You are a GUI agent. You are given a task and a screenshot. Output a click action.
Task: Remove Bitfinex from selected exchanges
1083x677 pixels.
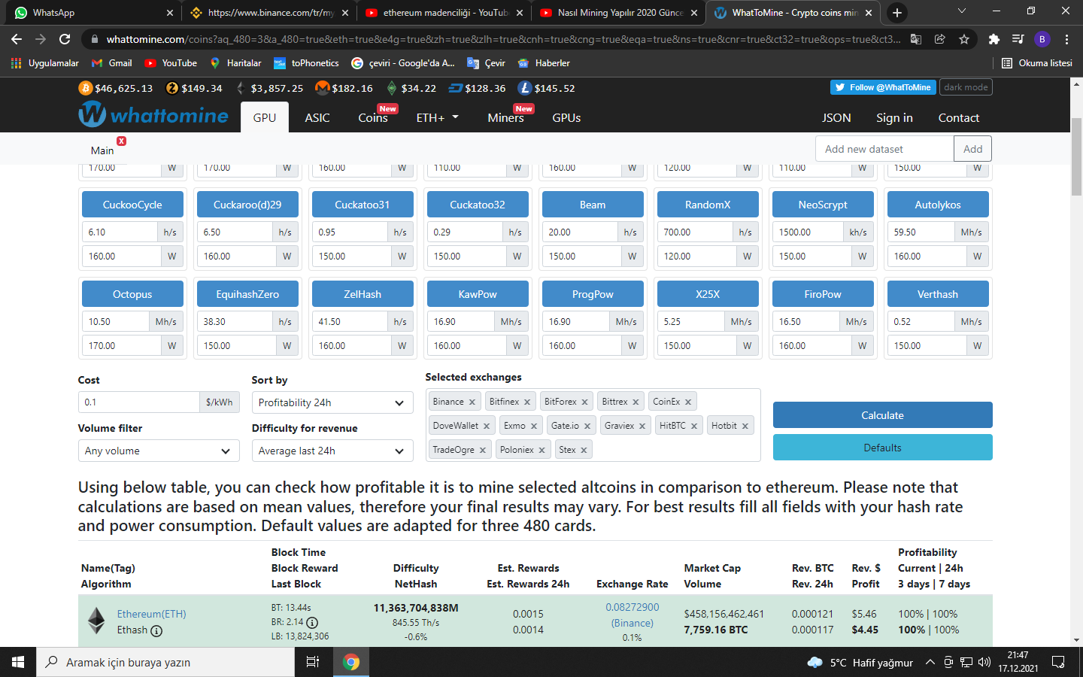tap(527, 402)
